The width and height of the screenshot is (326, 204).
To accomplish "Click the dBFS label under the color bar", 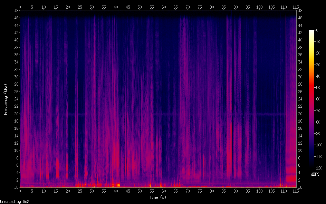I will pos(315,174).
